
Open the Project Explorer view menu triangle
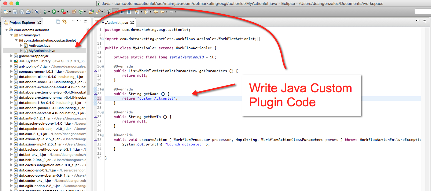[73, 21]
